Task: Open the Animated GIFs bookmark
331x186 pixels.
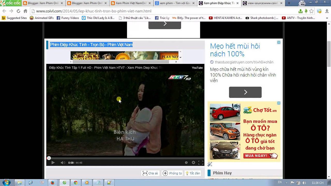Action: [42, 18]
